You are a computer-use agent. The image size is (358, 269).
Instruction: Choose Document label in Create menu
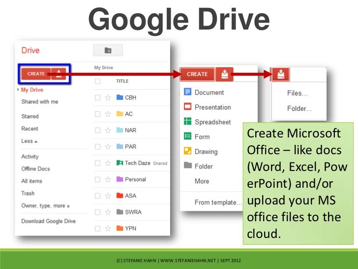209,93
